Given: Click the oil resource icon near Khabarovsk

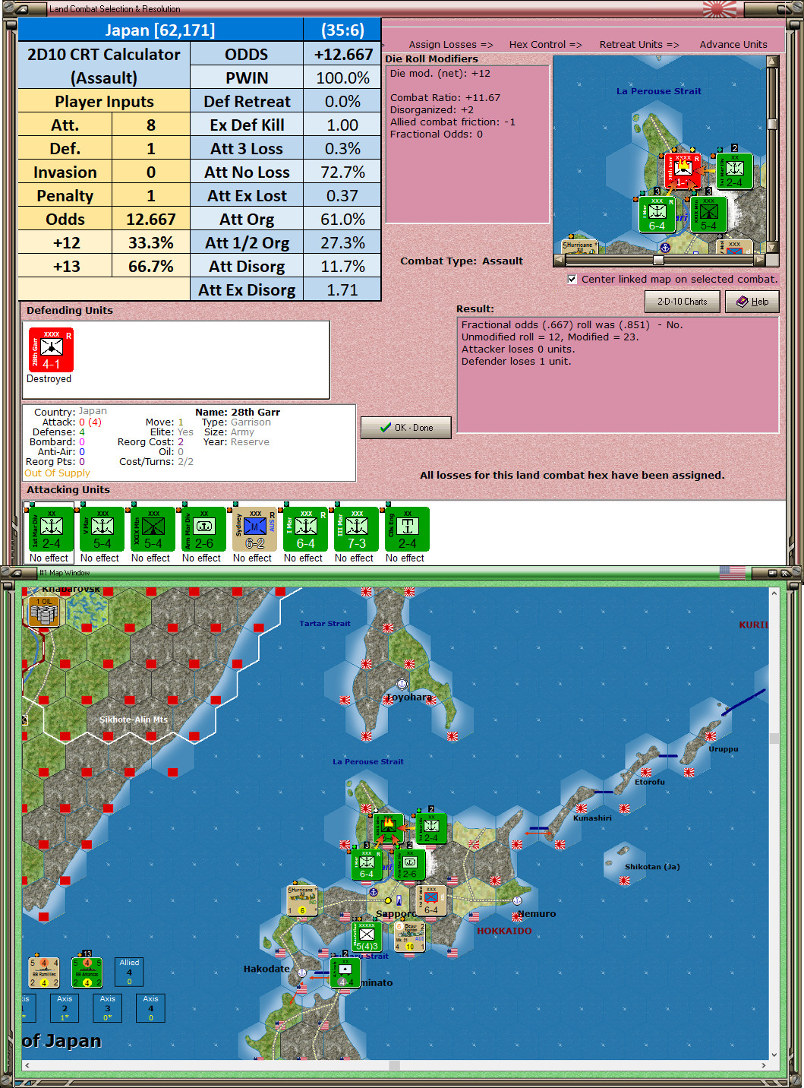Looking at the screenshot, I should [x=44, y=611].
